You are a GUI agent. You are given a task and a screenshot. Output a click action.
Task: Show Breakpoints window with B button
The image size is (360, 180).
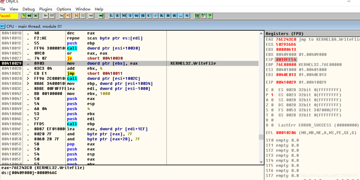(x=168, y=16)
